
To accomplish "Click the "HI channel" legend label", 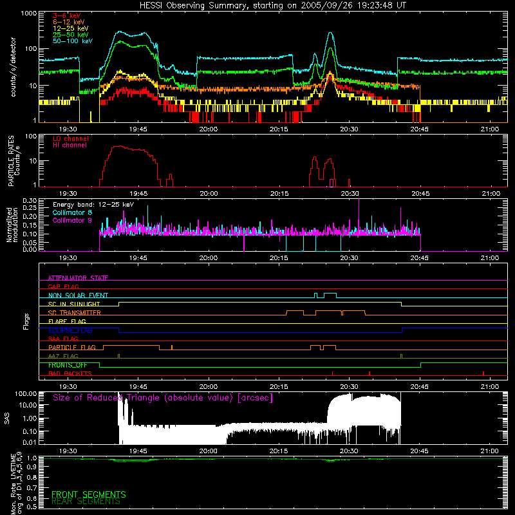I will (x=70, y=145).
